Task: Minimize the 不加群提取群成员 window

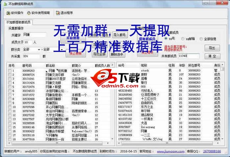Action: point(206,3)
